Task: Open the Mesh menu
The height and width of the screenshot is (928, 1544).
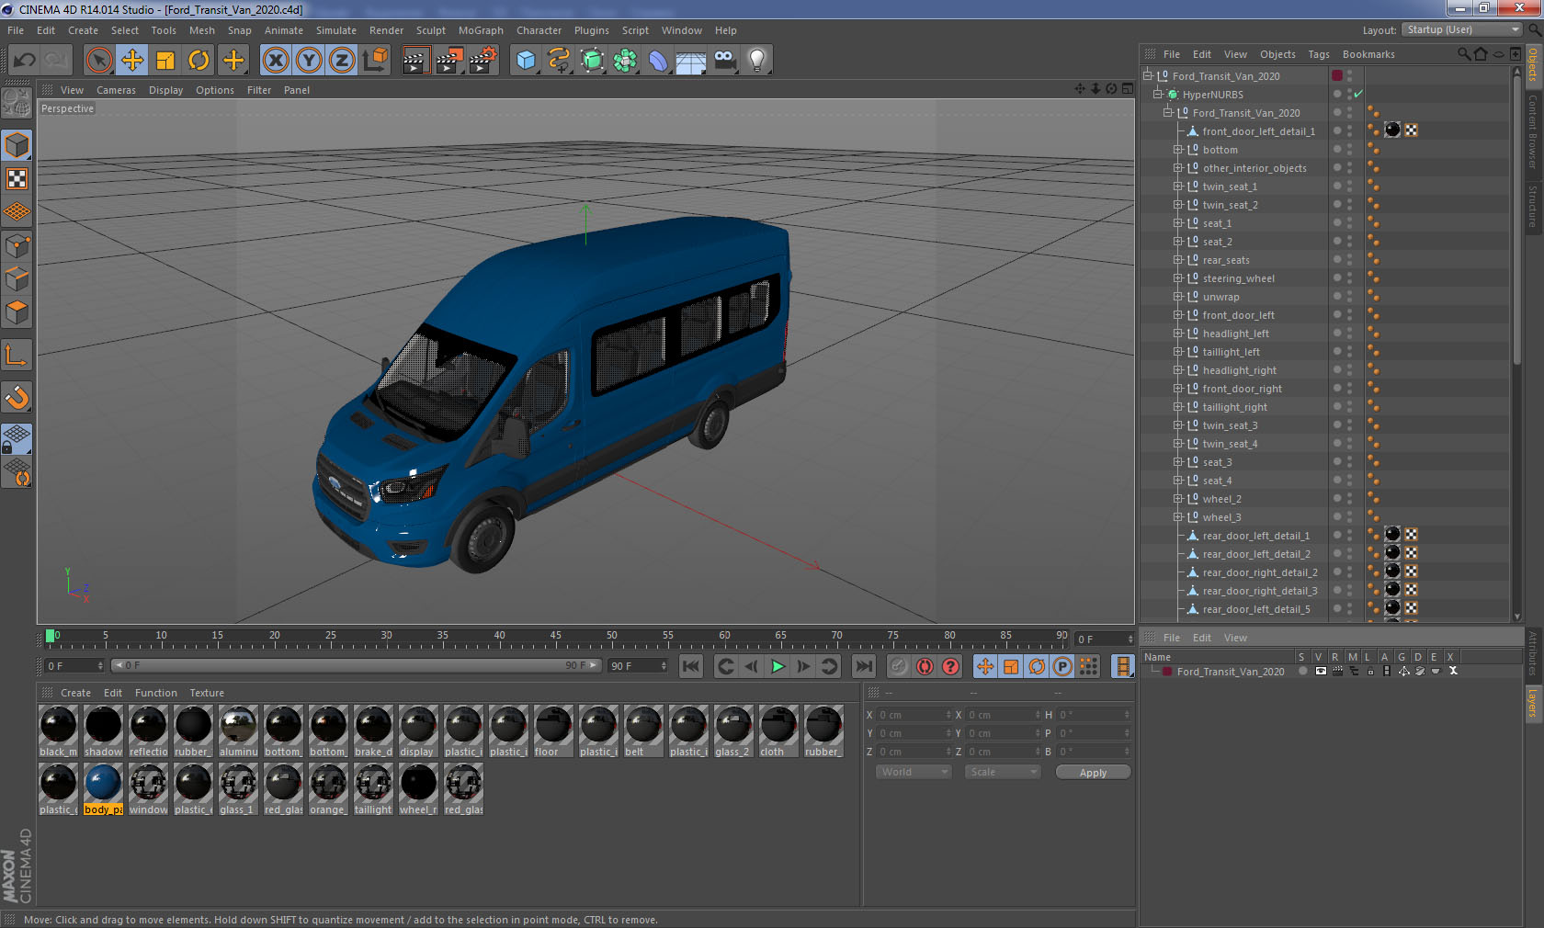Action: click(x=201, y=30)
